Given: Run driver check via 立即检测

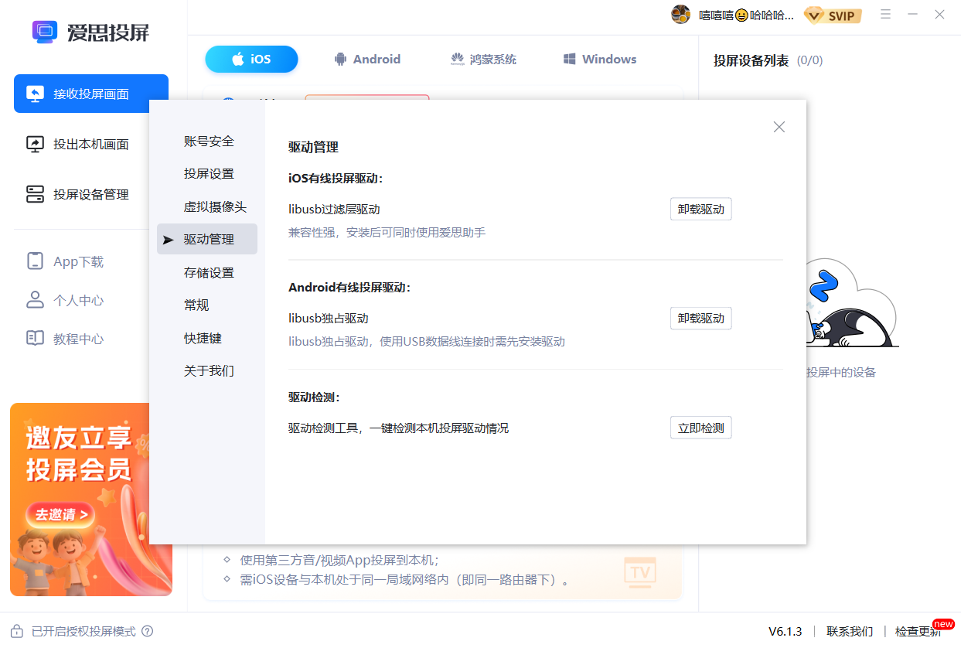Looking at the screenshot, I should pos(700,427).
